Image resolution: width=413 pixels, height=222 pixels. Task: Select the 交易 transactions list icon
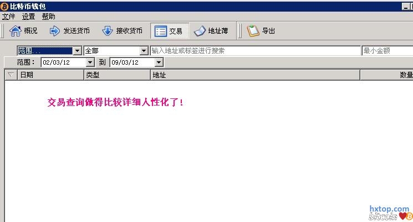160,31
